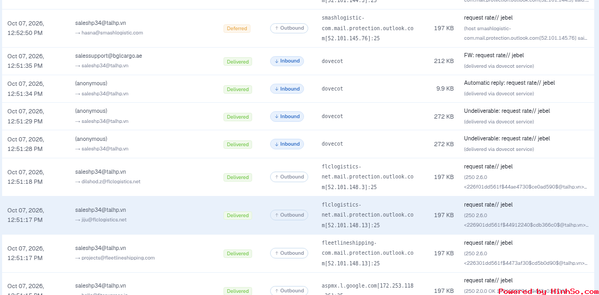This screenshot has height=295, width=599.
Task: Select recipient projects@fleetlineshipping.com
Action: (118, 258)
